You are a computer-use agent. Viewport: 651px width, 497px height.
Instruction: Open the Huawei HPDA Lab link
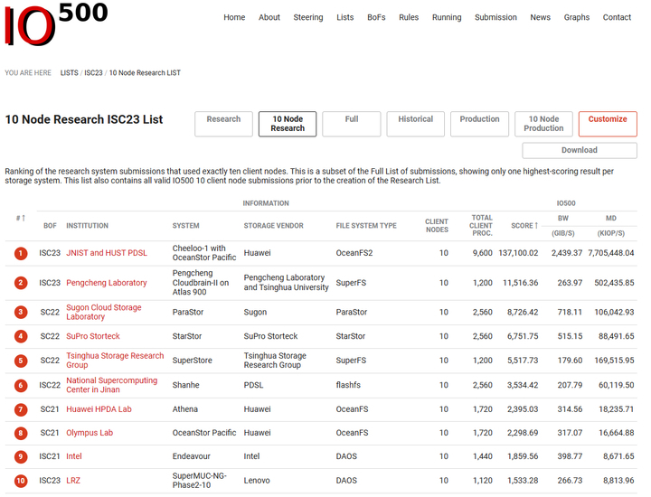point(99,409)
